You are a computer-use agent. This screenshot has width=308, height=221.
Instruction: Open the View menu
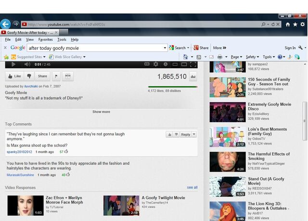pyautogui.click(x=30, y=39)
